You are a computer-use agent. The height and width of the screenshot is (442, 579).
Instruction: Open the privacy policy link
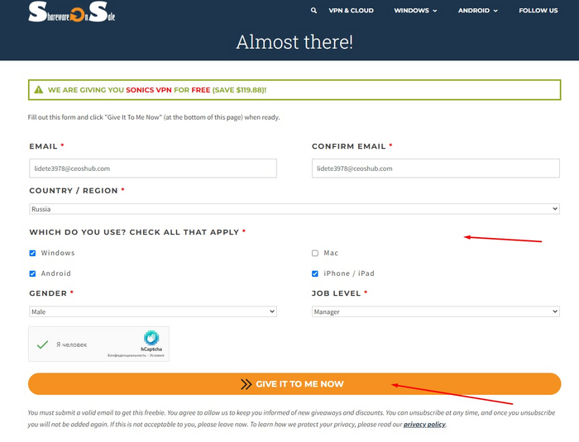[x=424, y=425]
